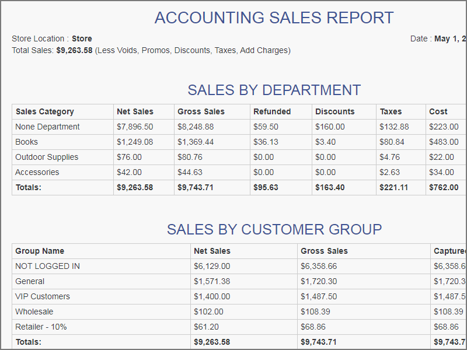The width and height of the screenshot is (467, 350).
Task: Click the NOT LOGGED IN group row
Action: [x=47, y=266]
